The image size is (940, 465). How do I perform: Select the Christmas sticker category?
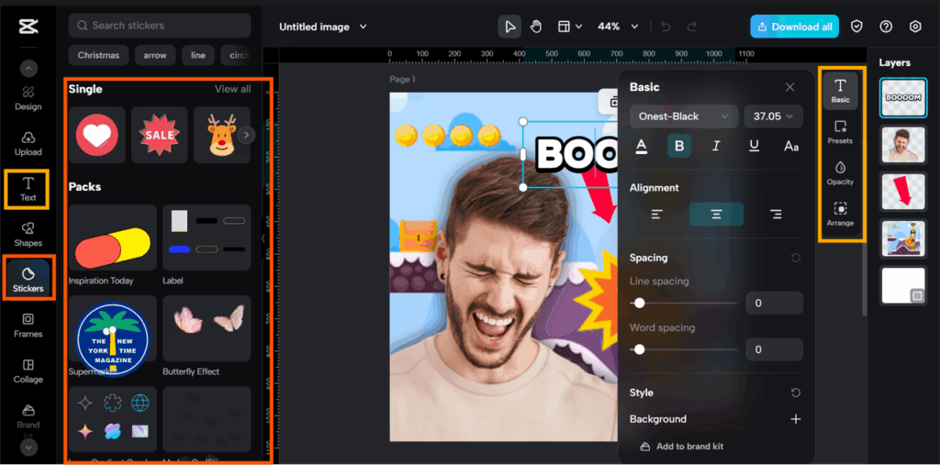tap(98, 55)
